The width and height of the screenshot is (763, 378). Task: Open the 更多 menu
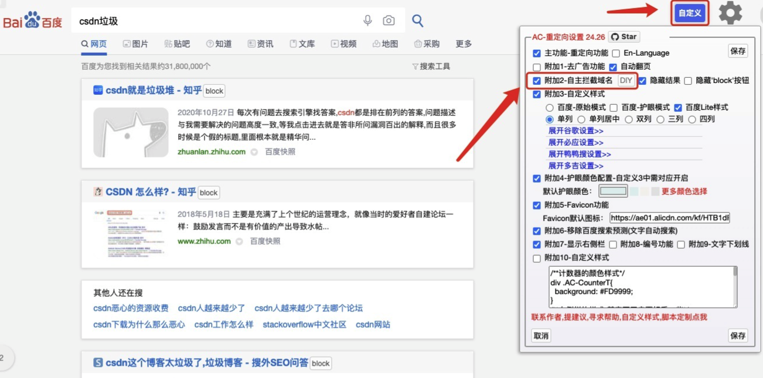click(x=464, y=44)
